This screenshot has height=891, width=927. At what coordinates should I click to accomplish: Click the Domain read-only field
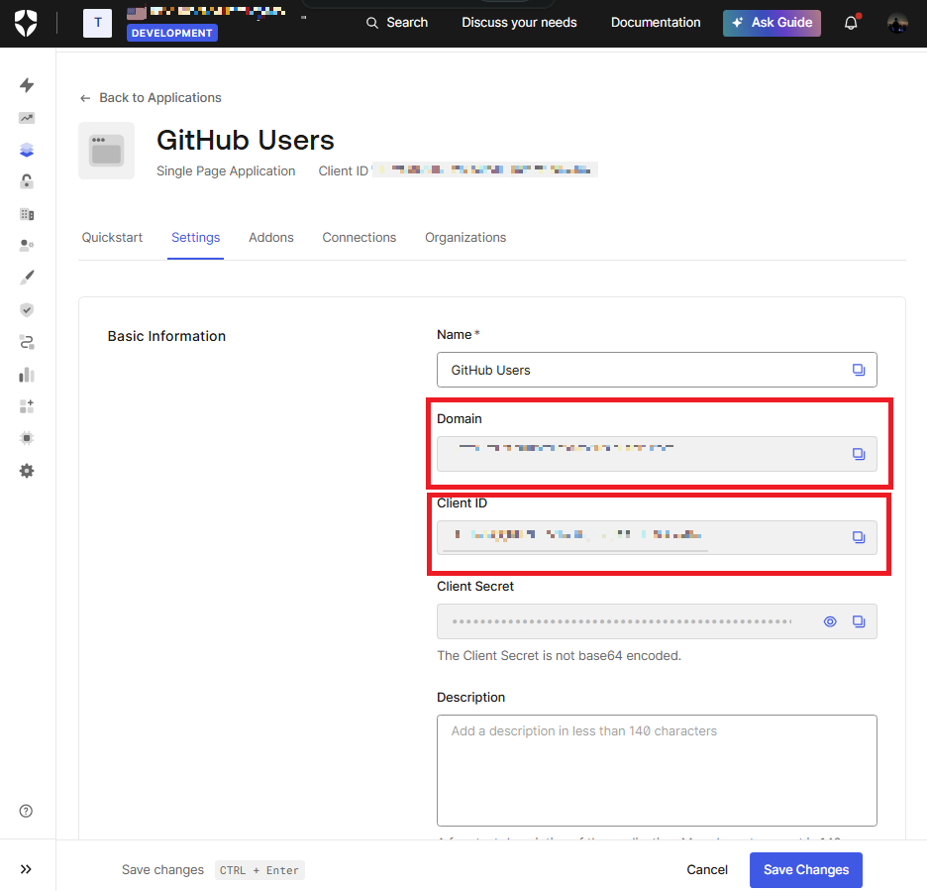coord(657,454)
